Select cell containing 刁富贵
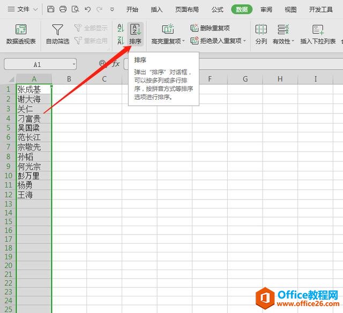 (34, 118)
